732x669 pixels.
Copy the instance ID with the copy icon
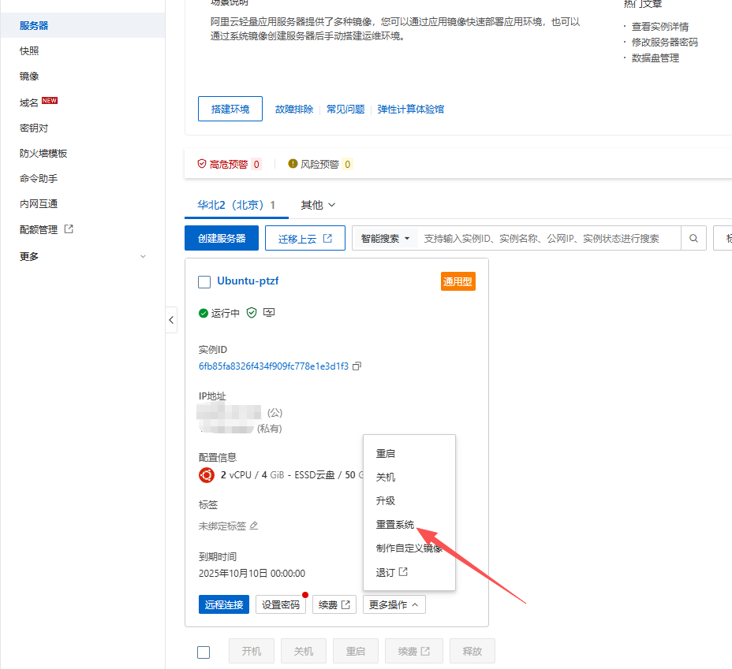(357, 366)
